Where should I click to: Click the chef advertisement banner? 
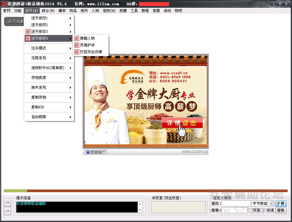(x=146, y=102)
